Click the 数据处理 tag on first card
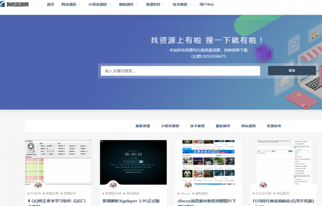The image size is (322, 206). click(x=52, y=193)
